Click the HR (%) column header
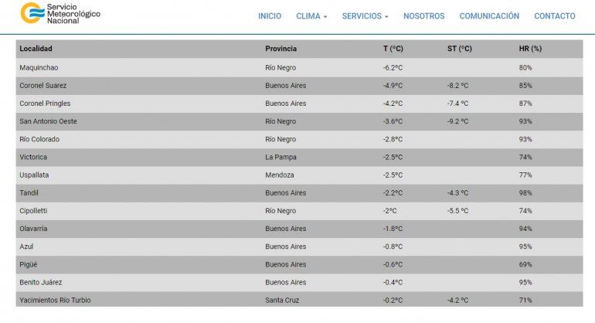Viewport: 595px width, 323px height. tap(530, 49)
